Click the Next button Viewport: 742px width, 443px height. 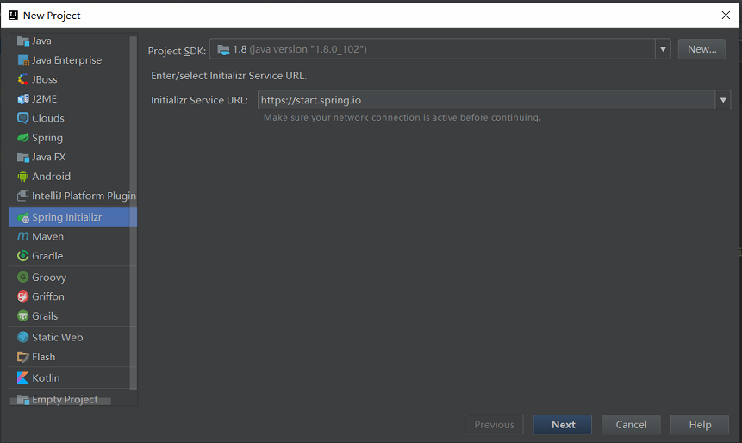click(562, 425)
